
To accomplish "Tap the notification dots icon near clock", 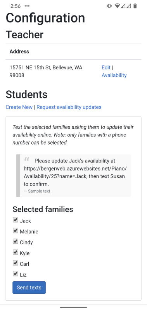I will (27, 6).
